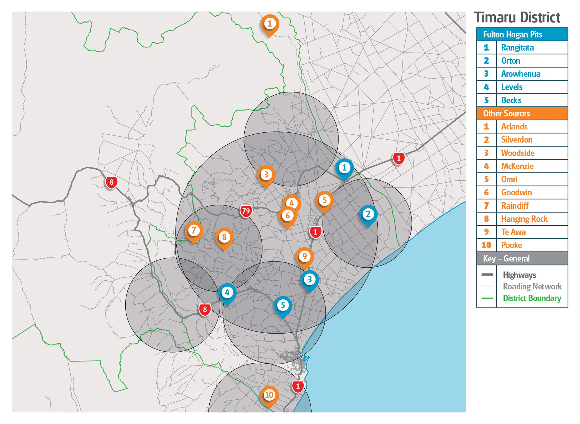The height and width of the screenshot is (424, 580).
Task: Select McKenzie in the legend
Action: (517, 166)
